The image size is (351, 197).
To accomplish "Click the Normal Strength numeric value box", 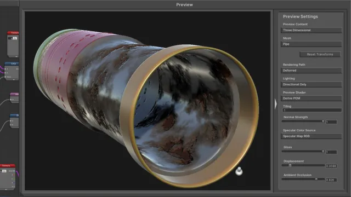I will (331, 122).
